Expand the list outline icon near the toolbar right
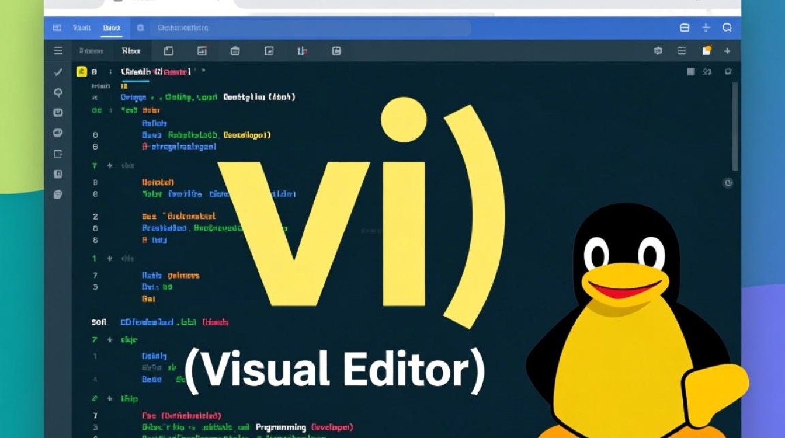Screen dimensions: 785x438 681,50
